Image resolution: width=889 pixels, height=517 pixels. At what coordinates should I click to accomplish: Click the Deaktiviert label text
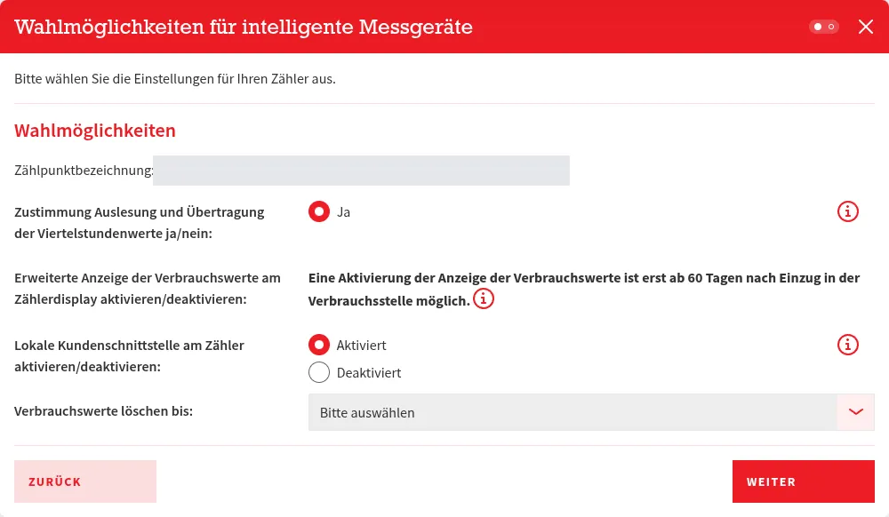click(369, 373)
